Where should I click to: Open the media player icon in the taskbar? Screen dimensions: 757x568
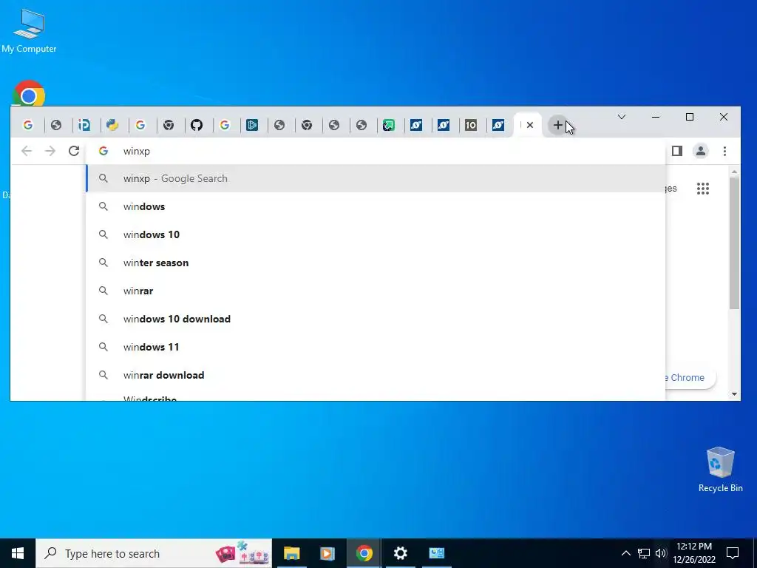pyautogui.click(x=327, y=553)
